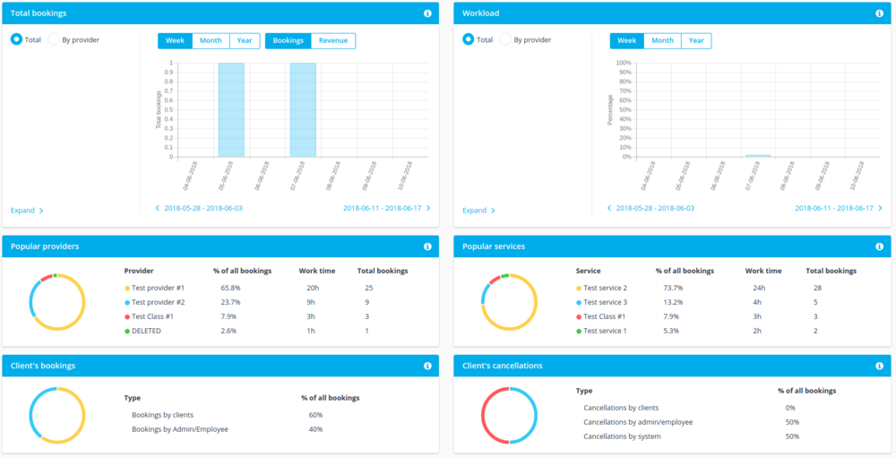Select Total radio in Total bookings

click(x=16, y=39)
